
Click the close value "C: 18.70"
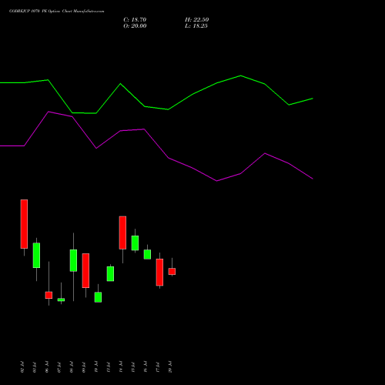[135, 20]
